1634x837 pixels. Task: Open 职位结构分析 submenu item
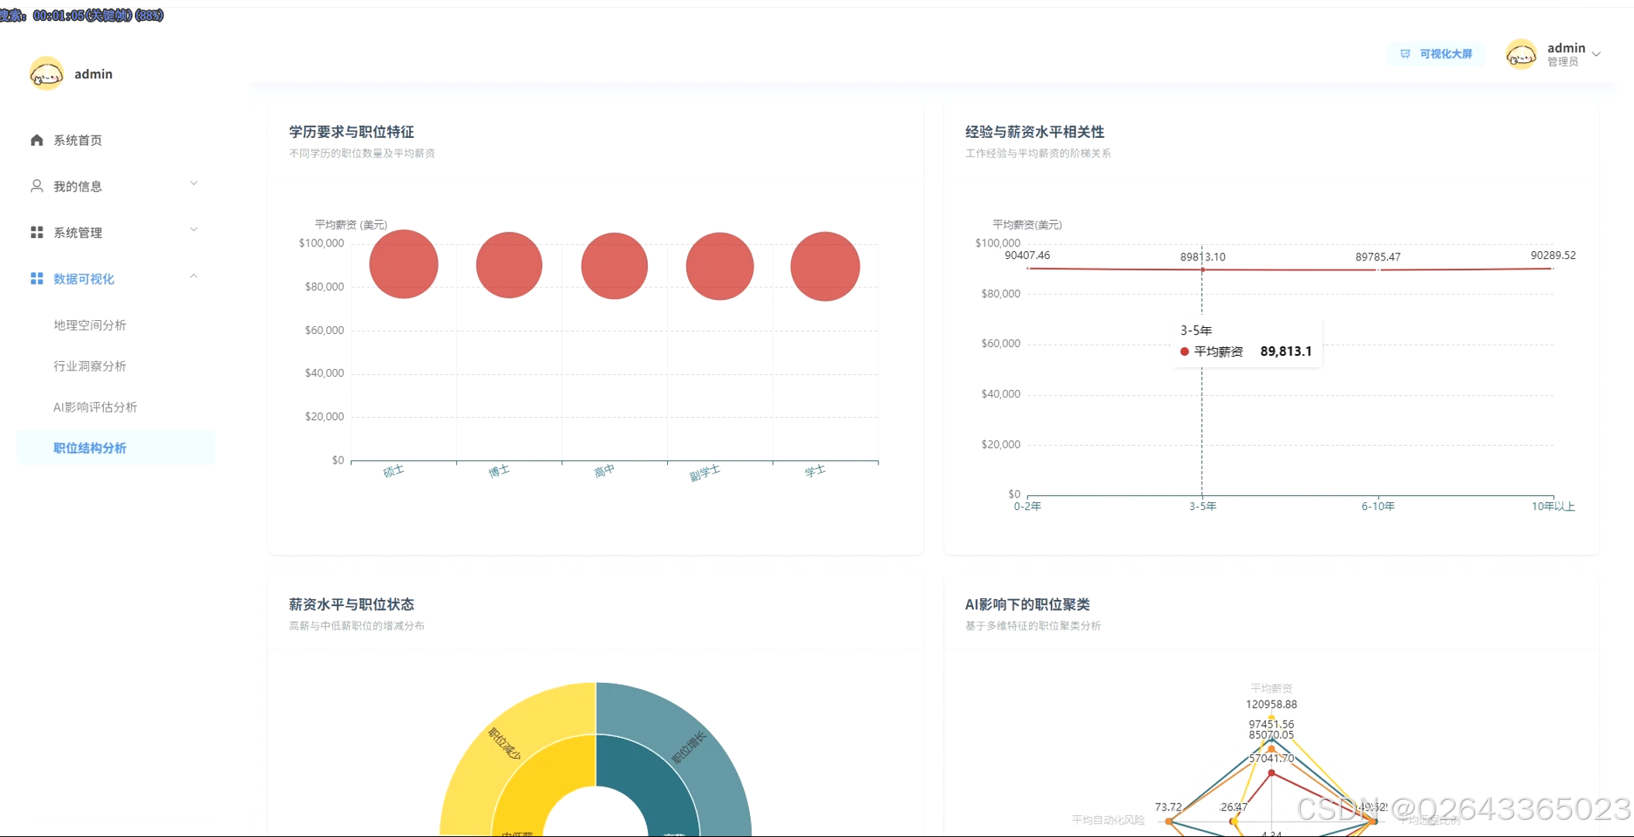click(x=115, y=448)
